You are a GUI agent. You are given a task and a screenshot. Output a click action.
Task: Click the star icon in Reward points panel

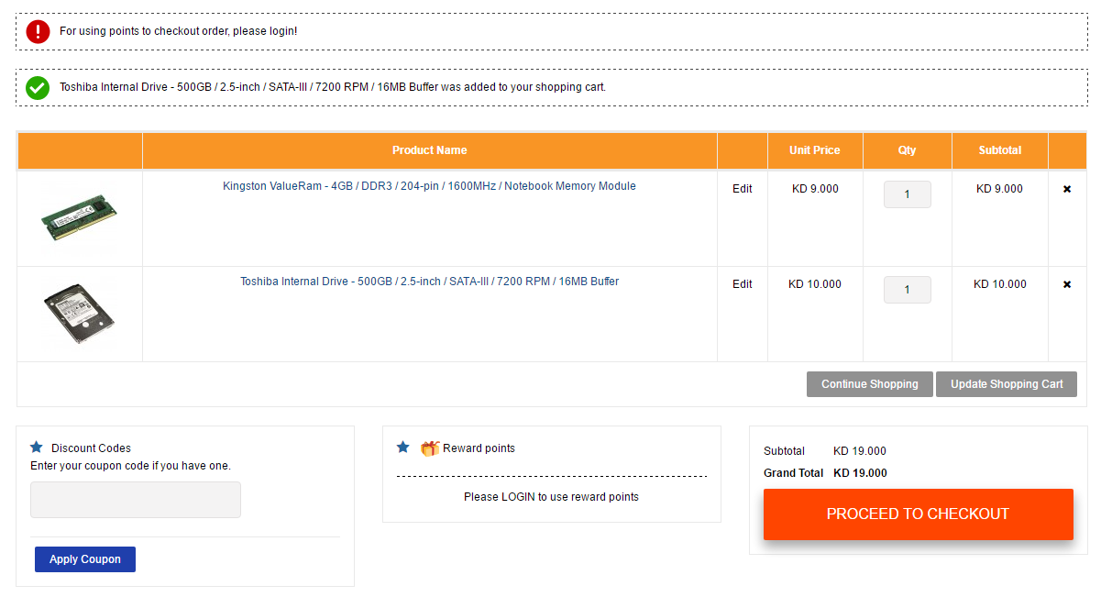point(402,448)
